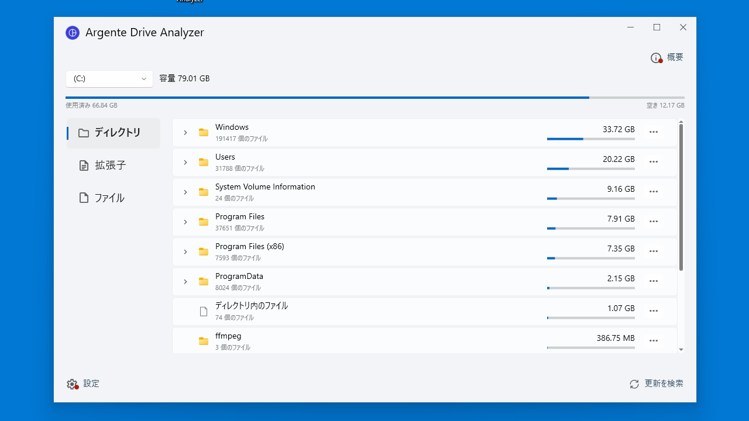Screen dimensions: 749x421
Task: Click the ffmpeg folder icon
Action: pos(204,341)
